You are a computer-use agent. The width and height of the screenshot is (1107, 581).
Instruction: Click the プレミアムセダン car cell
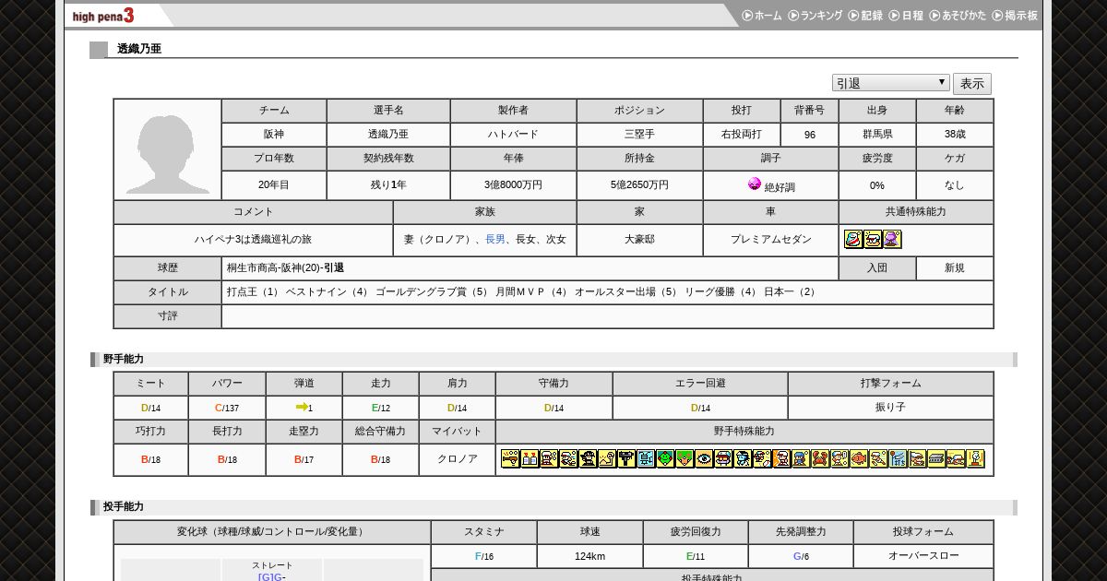click(770, 240)
